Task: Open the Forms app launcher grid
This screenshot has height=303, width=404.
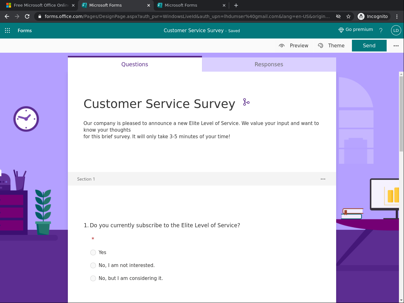Action: pyautogui.click(x=8, y=31)
